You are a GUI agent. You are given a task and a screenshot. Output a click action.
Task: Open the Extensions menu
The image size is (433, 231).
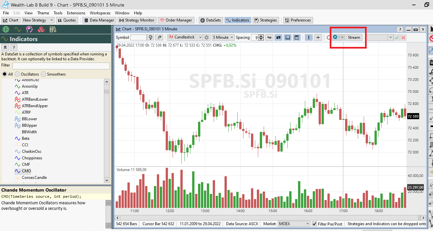(x=76, y=13)
